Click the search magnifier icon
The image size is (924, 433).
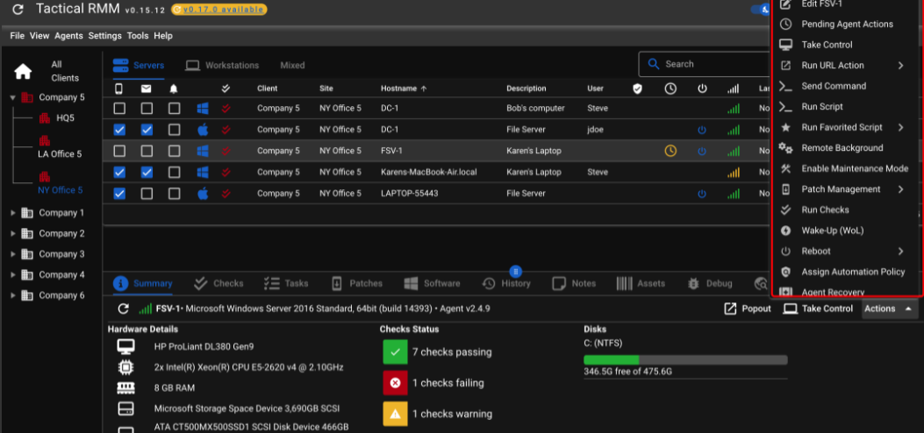pyautogui.click(x=654, y=64)
